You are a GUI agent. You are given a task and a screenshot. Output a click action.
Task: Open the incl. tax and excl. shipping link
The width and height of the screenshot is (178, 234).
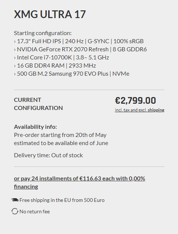pos(139,110)
